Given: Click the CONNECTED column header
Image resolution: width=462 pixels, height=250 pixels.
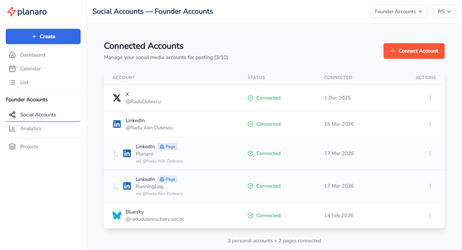Looking at the screenshot, I should 338,77.
